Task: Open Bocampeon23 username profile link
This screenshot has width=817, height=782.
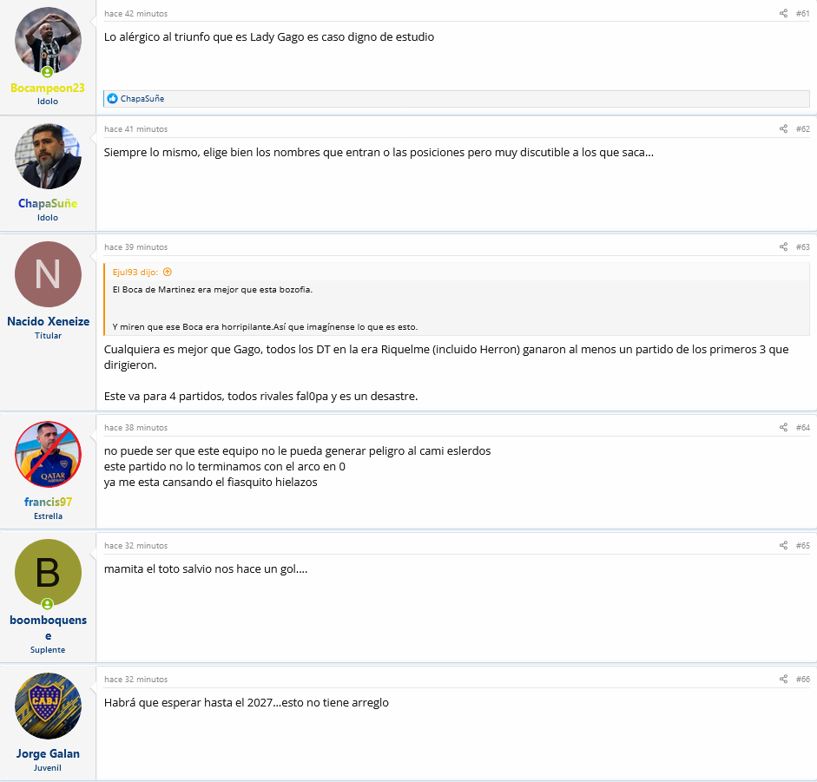Action: 48,88
